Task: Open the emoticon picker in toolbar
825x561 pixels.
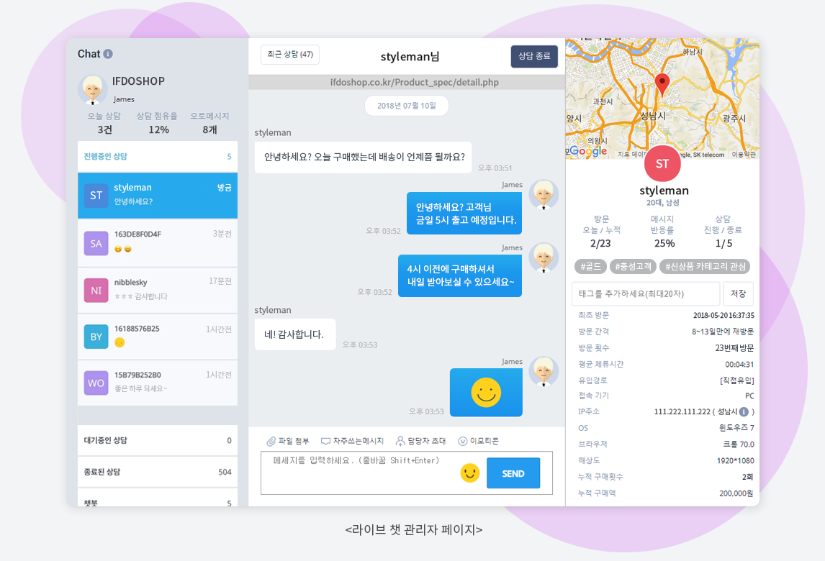Action: coord(463,441)
